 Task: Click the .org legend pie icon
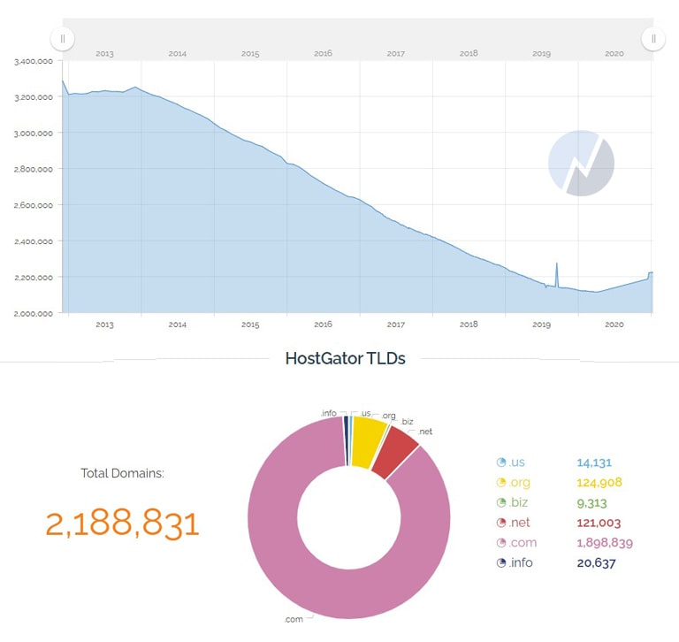tap(501, 482)
